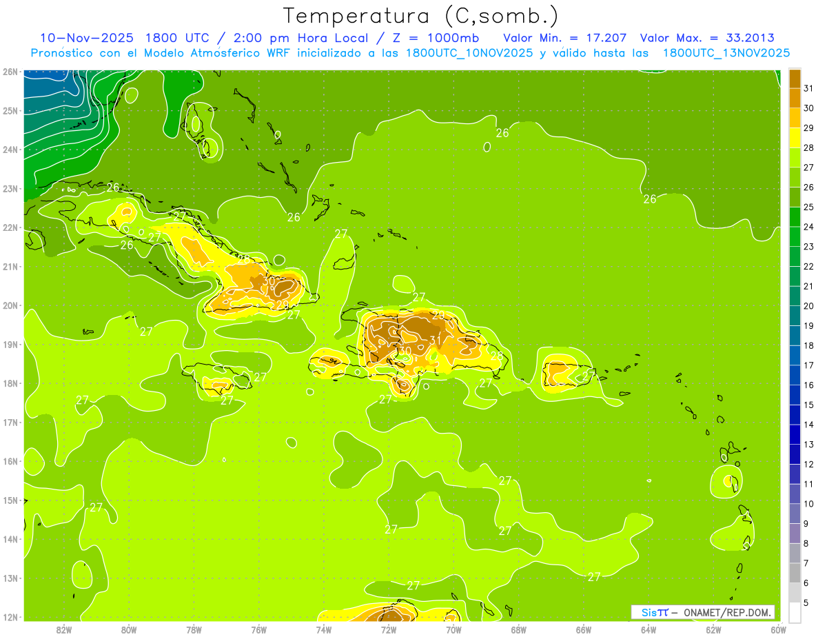Click the "1800UTC_13NOV2025" valid-until time
This screenshot has width=827, height=639.
click(726, 53)
